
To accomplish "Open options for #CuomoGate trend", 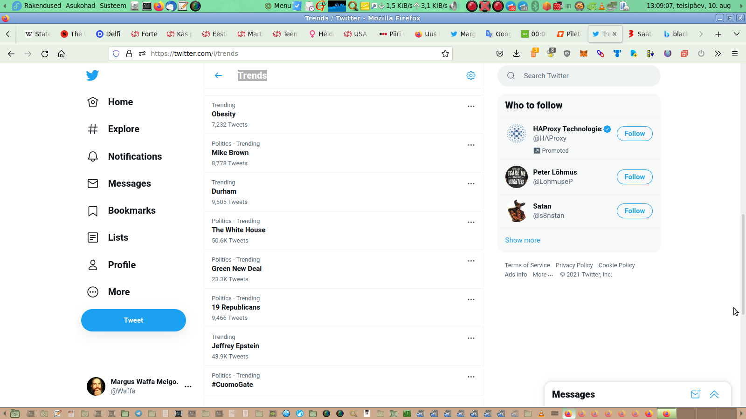I will click(x=471, y=377).
